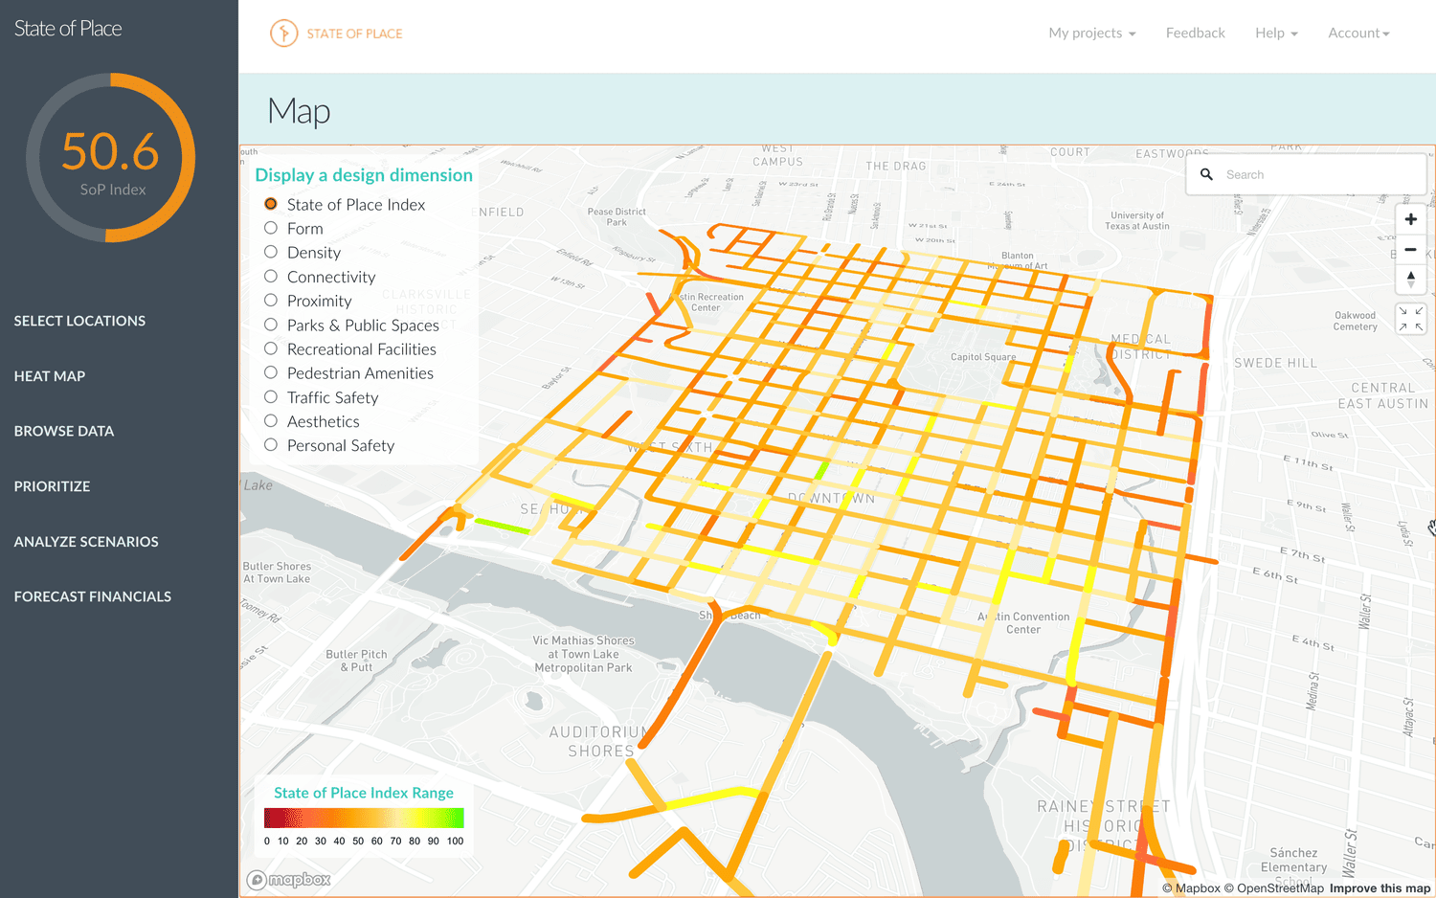
Task: Zoom in with the map plus button
Action: pos(1410,219)
